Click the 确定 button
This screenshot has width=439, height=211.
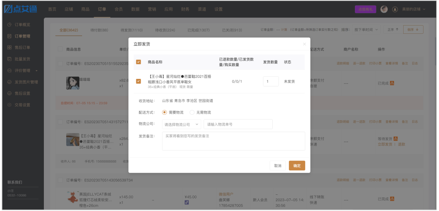[x=297, y=165]
